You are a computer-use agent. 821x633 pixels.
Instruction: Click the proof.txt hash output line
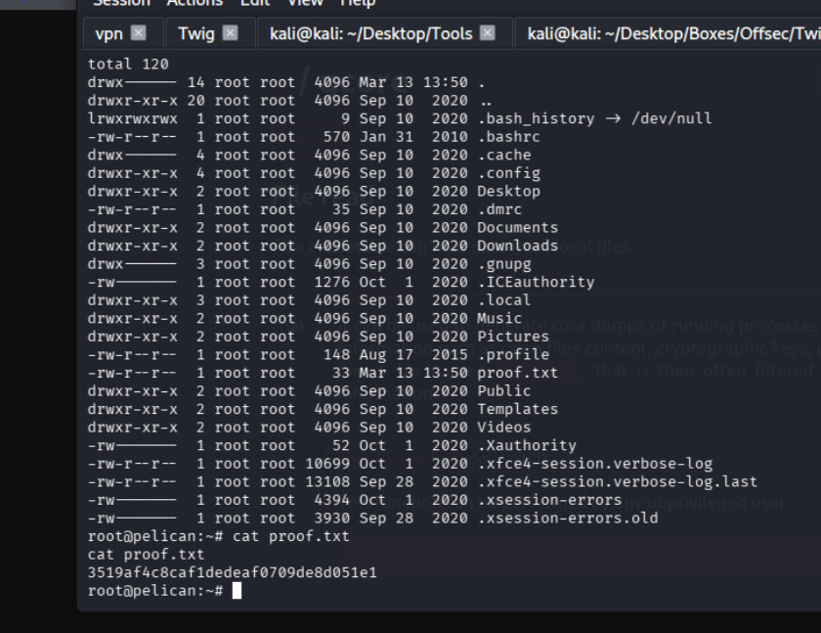(232, 572)
